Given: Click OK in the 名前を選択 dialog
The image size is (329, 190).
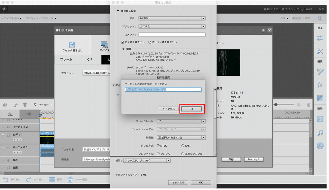Looking at the screenshot, I should coord(191,109).
